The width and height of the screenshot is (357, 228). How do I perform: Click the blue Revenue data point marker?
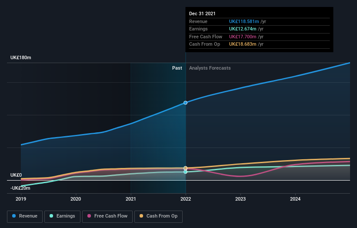tap(186, 103)
